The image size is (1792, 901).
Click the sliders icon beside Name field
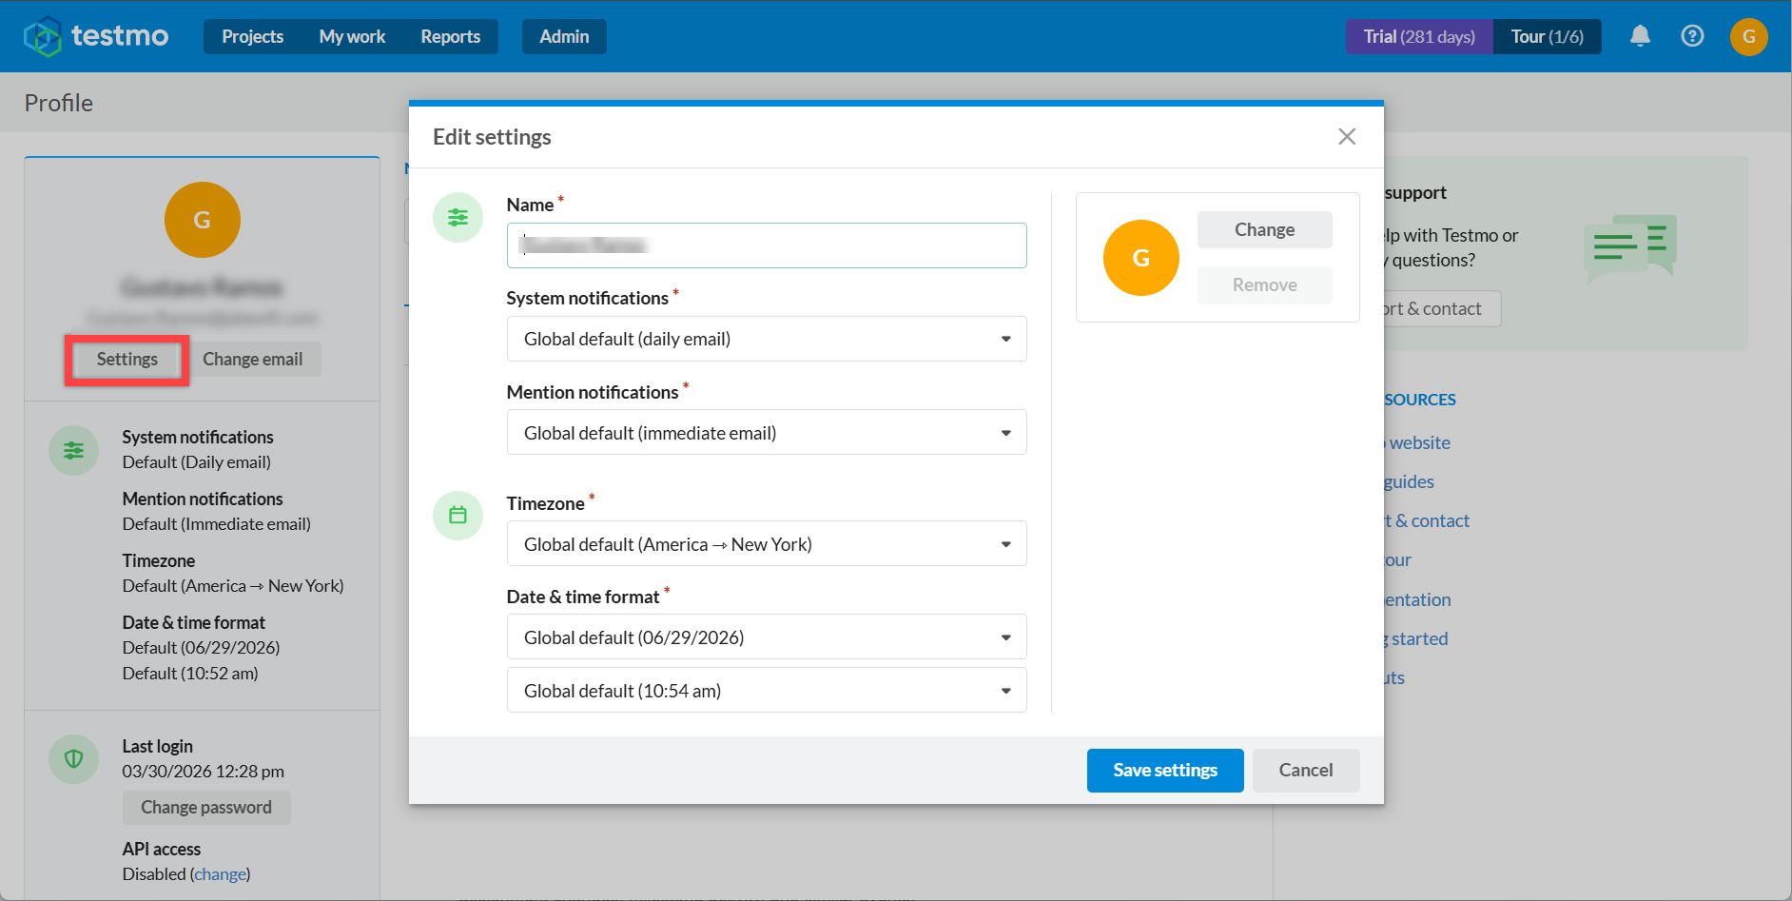click(458, 217)
